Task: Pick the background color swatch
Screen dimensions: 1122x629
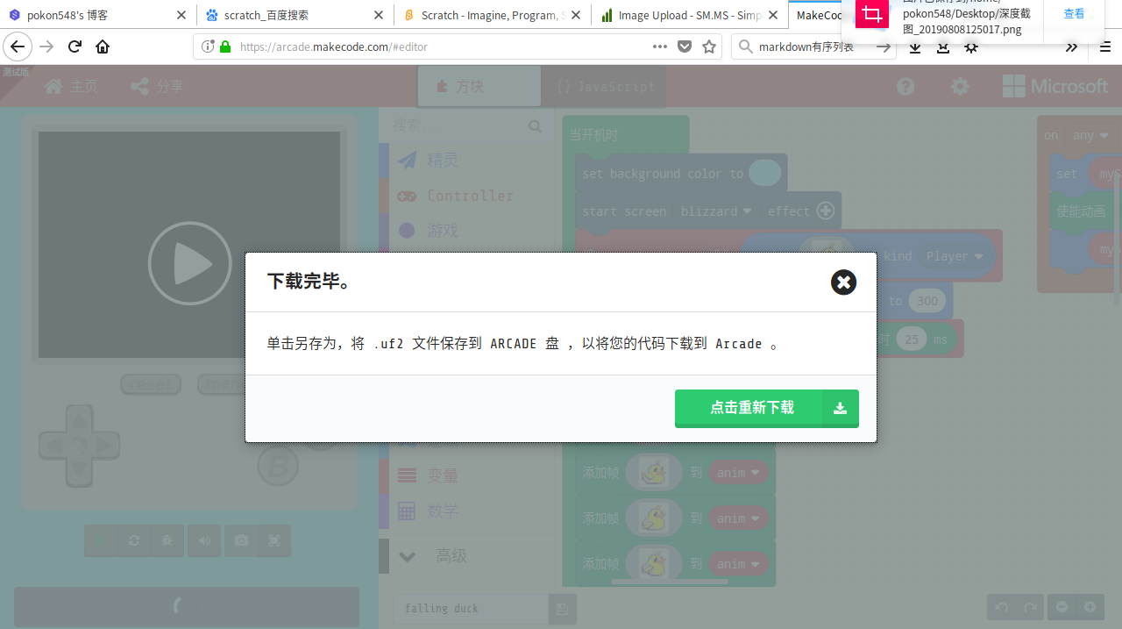Action: click(764, 173)
